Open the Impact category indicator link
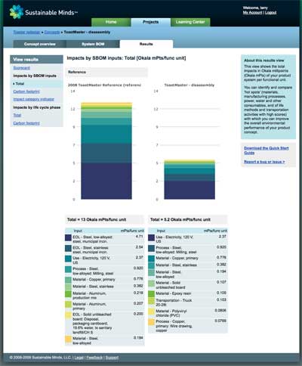 [34, 99]
